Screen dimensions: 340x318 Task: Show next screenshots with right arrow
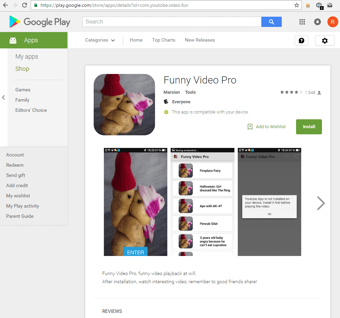321,203
